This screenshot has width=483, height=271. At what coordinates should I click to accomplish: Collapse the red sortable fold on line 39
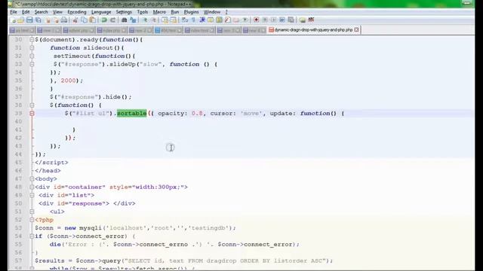click(x=32, y=114)
